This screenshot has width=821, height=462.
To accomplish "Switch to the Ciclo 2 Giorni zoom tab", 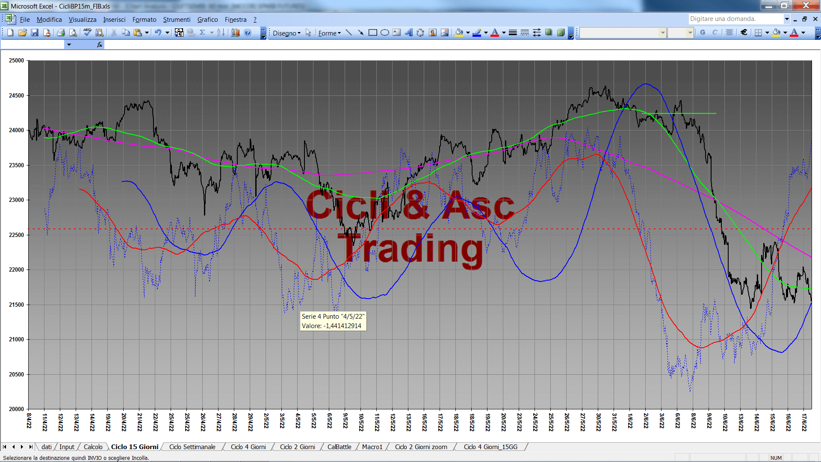I will point(421,447).
